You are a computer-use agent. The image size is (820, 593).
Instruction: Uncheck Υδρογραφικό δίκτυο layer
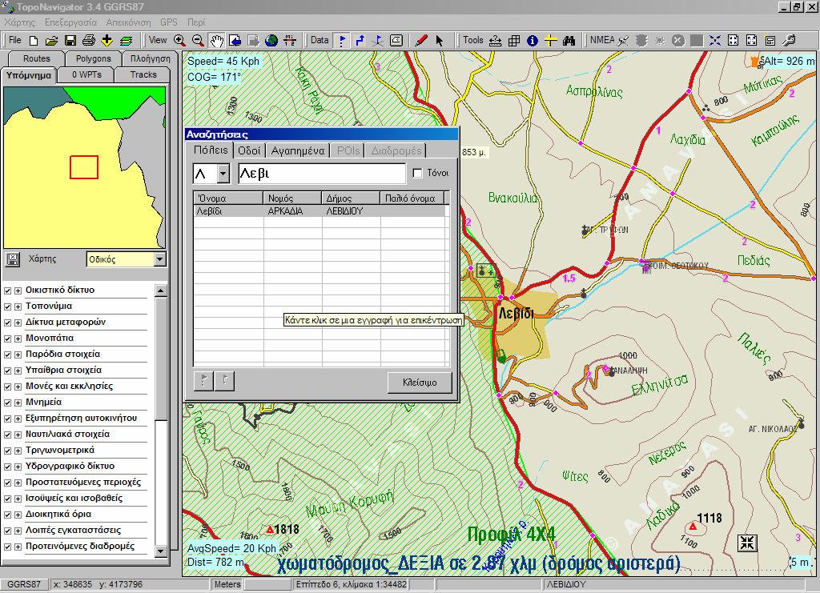tap(7, 467)
